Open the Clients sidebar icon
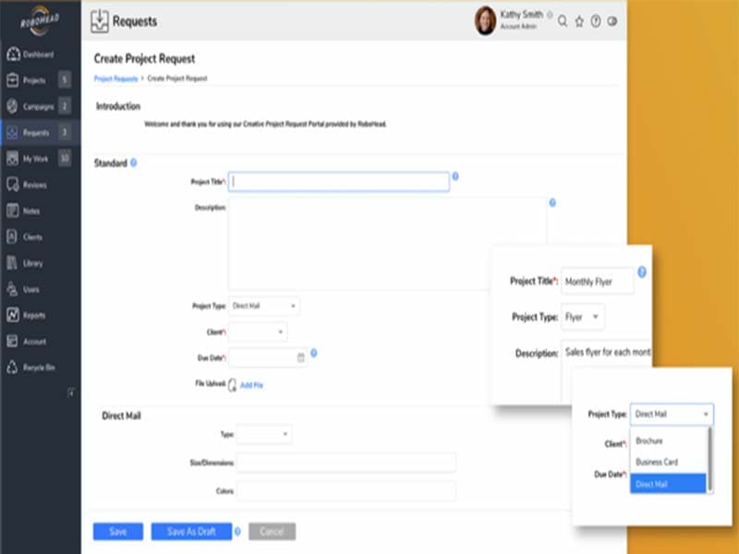This screenshot has width=739, height=554. 12,236
